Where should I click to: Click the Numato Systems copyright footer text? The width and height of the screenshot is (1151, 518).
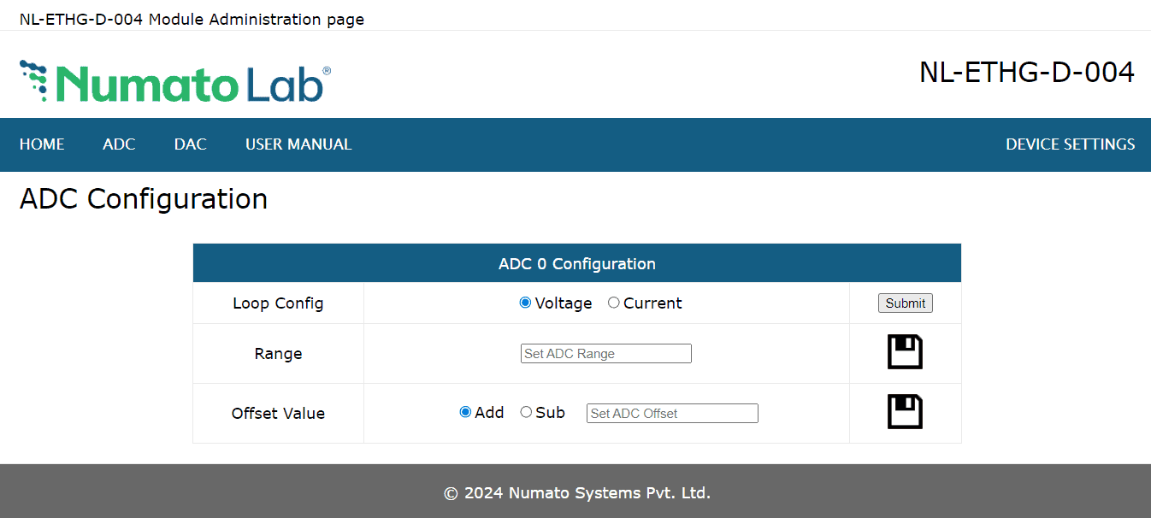point(577,493)
